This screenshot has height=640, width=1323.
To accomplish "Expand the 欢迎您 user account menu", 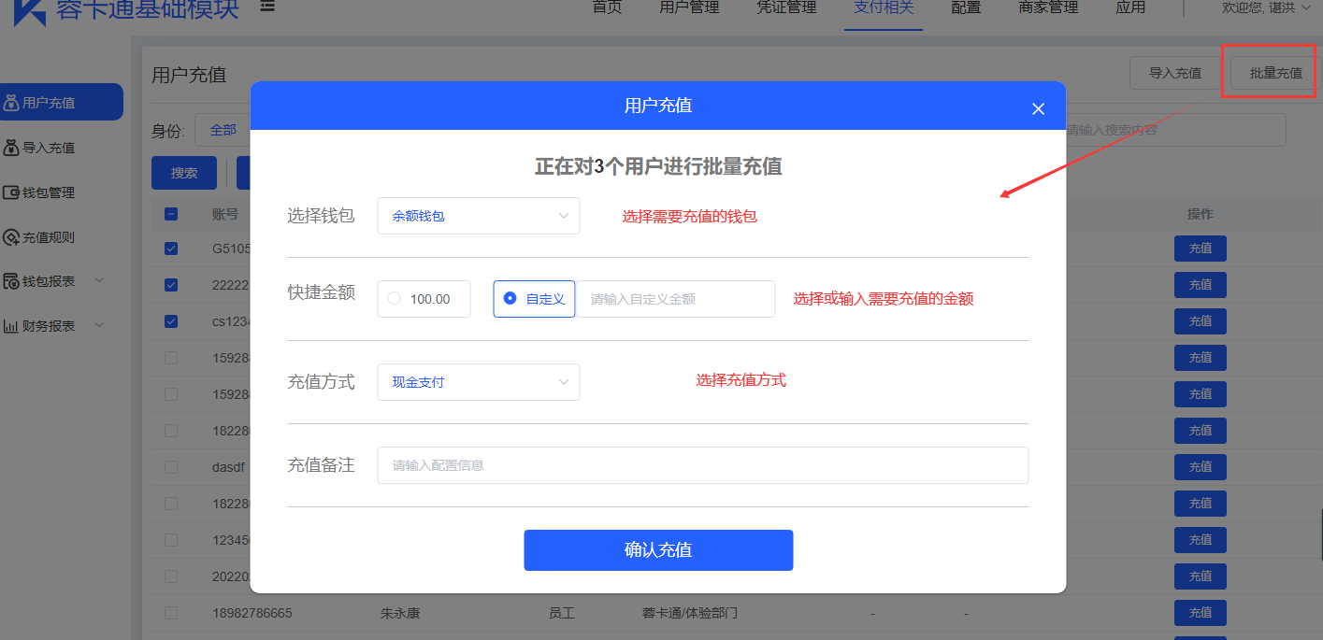I will coord(1265,7).
